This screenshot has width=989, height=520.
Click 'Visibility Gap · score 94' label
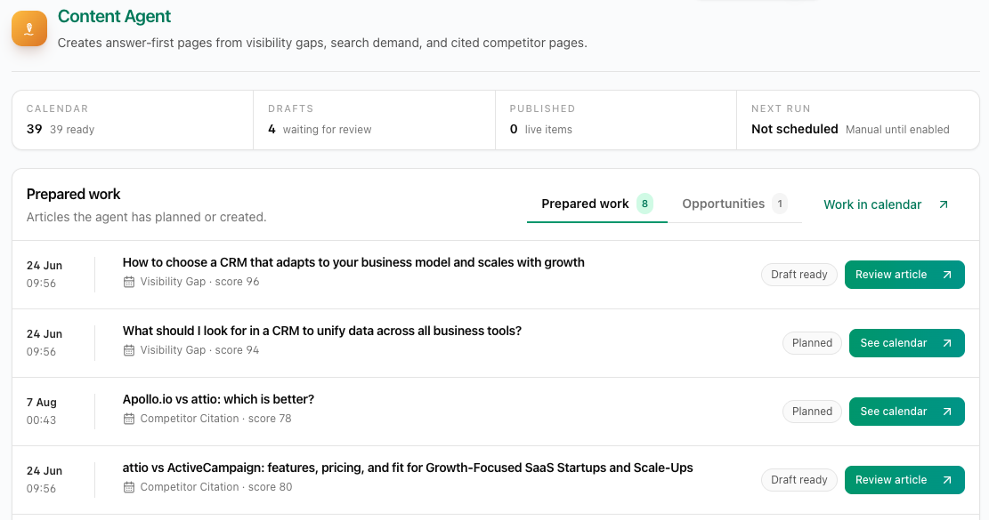point(199,350)
